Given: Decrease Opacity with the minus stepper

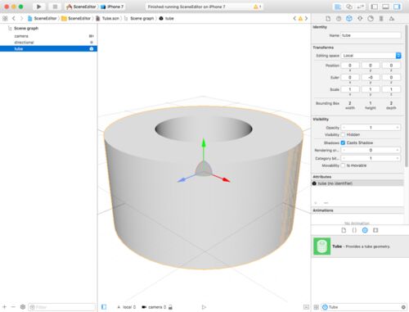Looking at the screenshot, I should point(344,128).
